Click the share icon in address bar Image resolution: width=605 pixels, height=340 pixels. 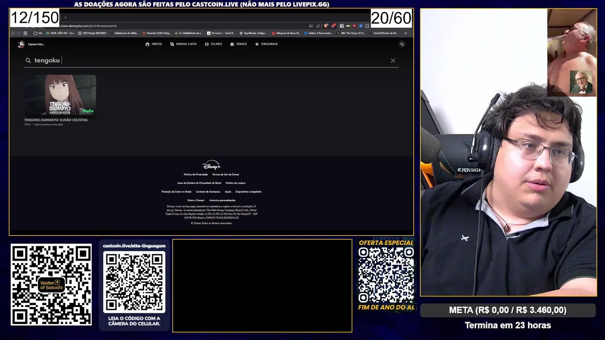coord(318,26)
